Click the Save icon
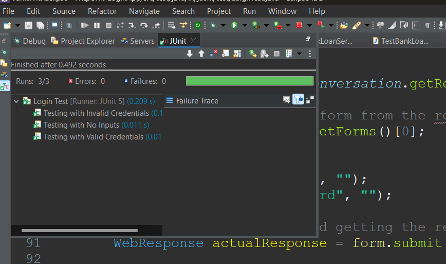The width and height of the screenshot is (446, 264). coord(28,25)
